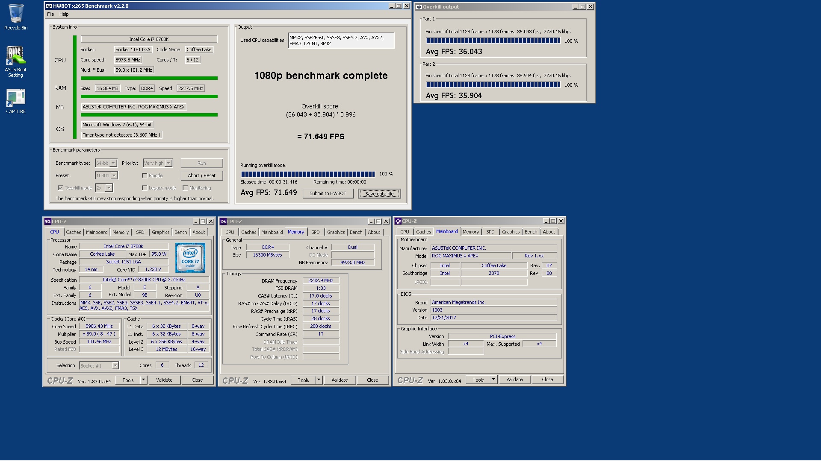Image resolution: width=821 pixels, height=461 pixels.
Task: Toggle the Monitoring checkbox
Action: [185, 188]
